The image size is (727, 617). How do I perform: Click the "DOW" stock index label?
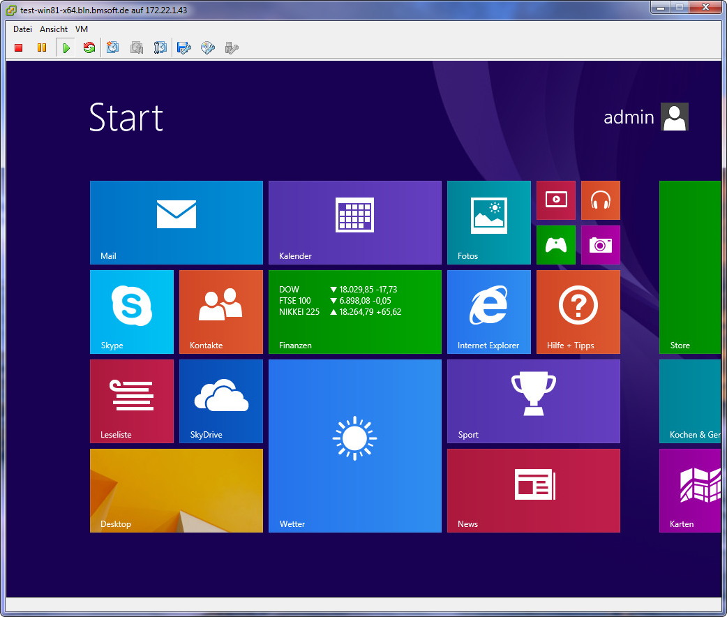289,290
